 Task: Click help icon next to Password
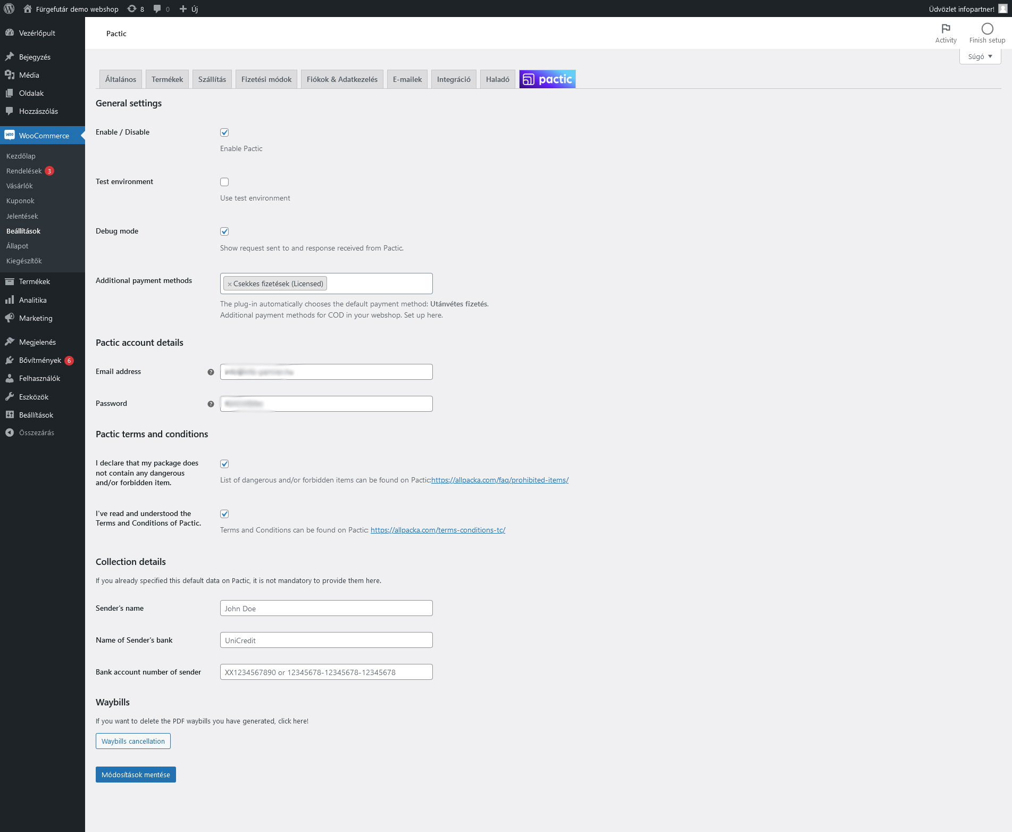pos(211,404)
